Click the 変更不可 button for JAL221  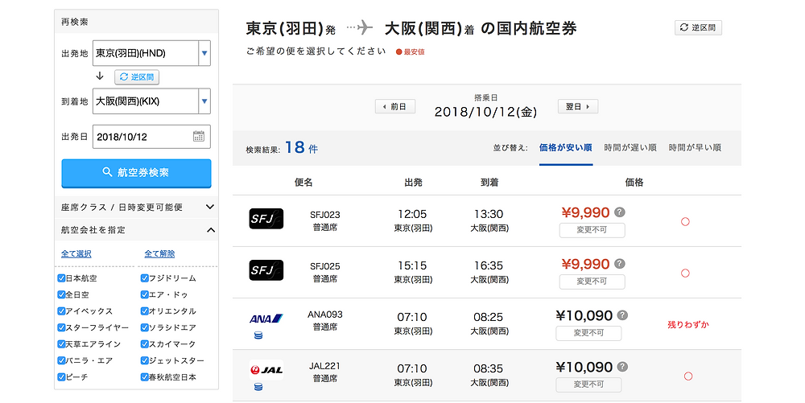(x=588, y=384)
